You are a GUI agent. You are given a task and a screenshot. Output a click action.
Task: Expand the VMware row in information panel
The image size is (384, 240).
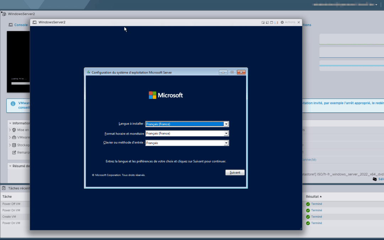10,137
